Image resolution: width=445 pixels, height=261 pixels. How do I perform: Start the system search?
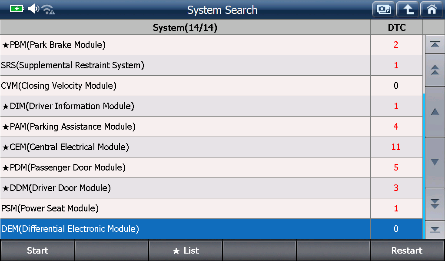(37, 251)
